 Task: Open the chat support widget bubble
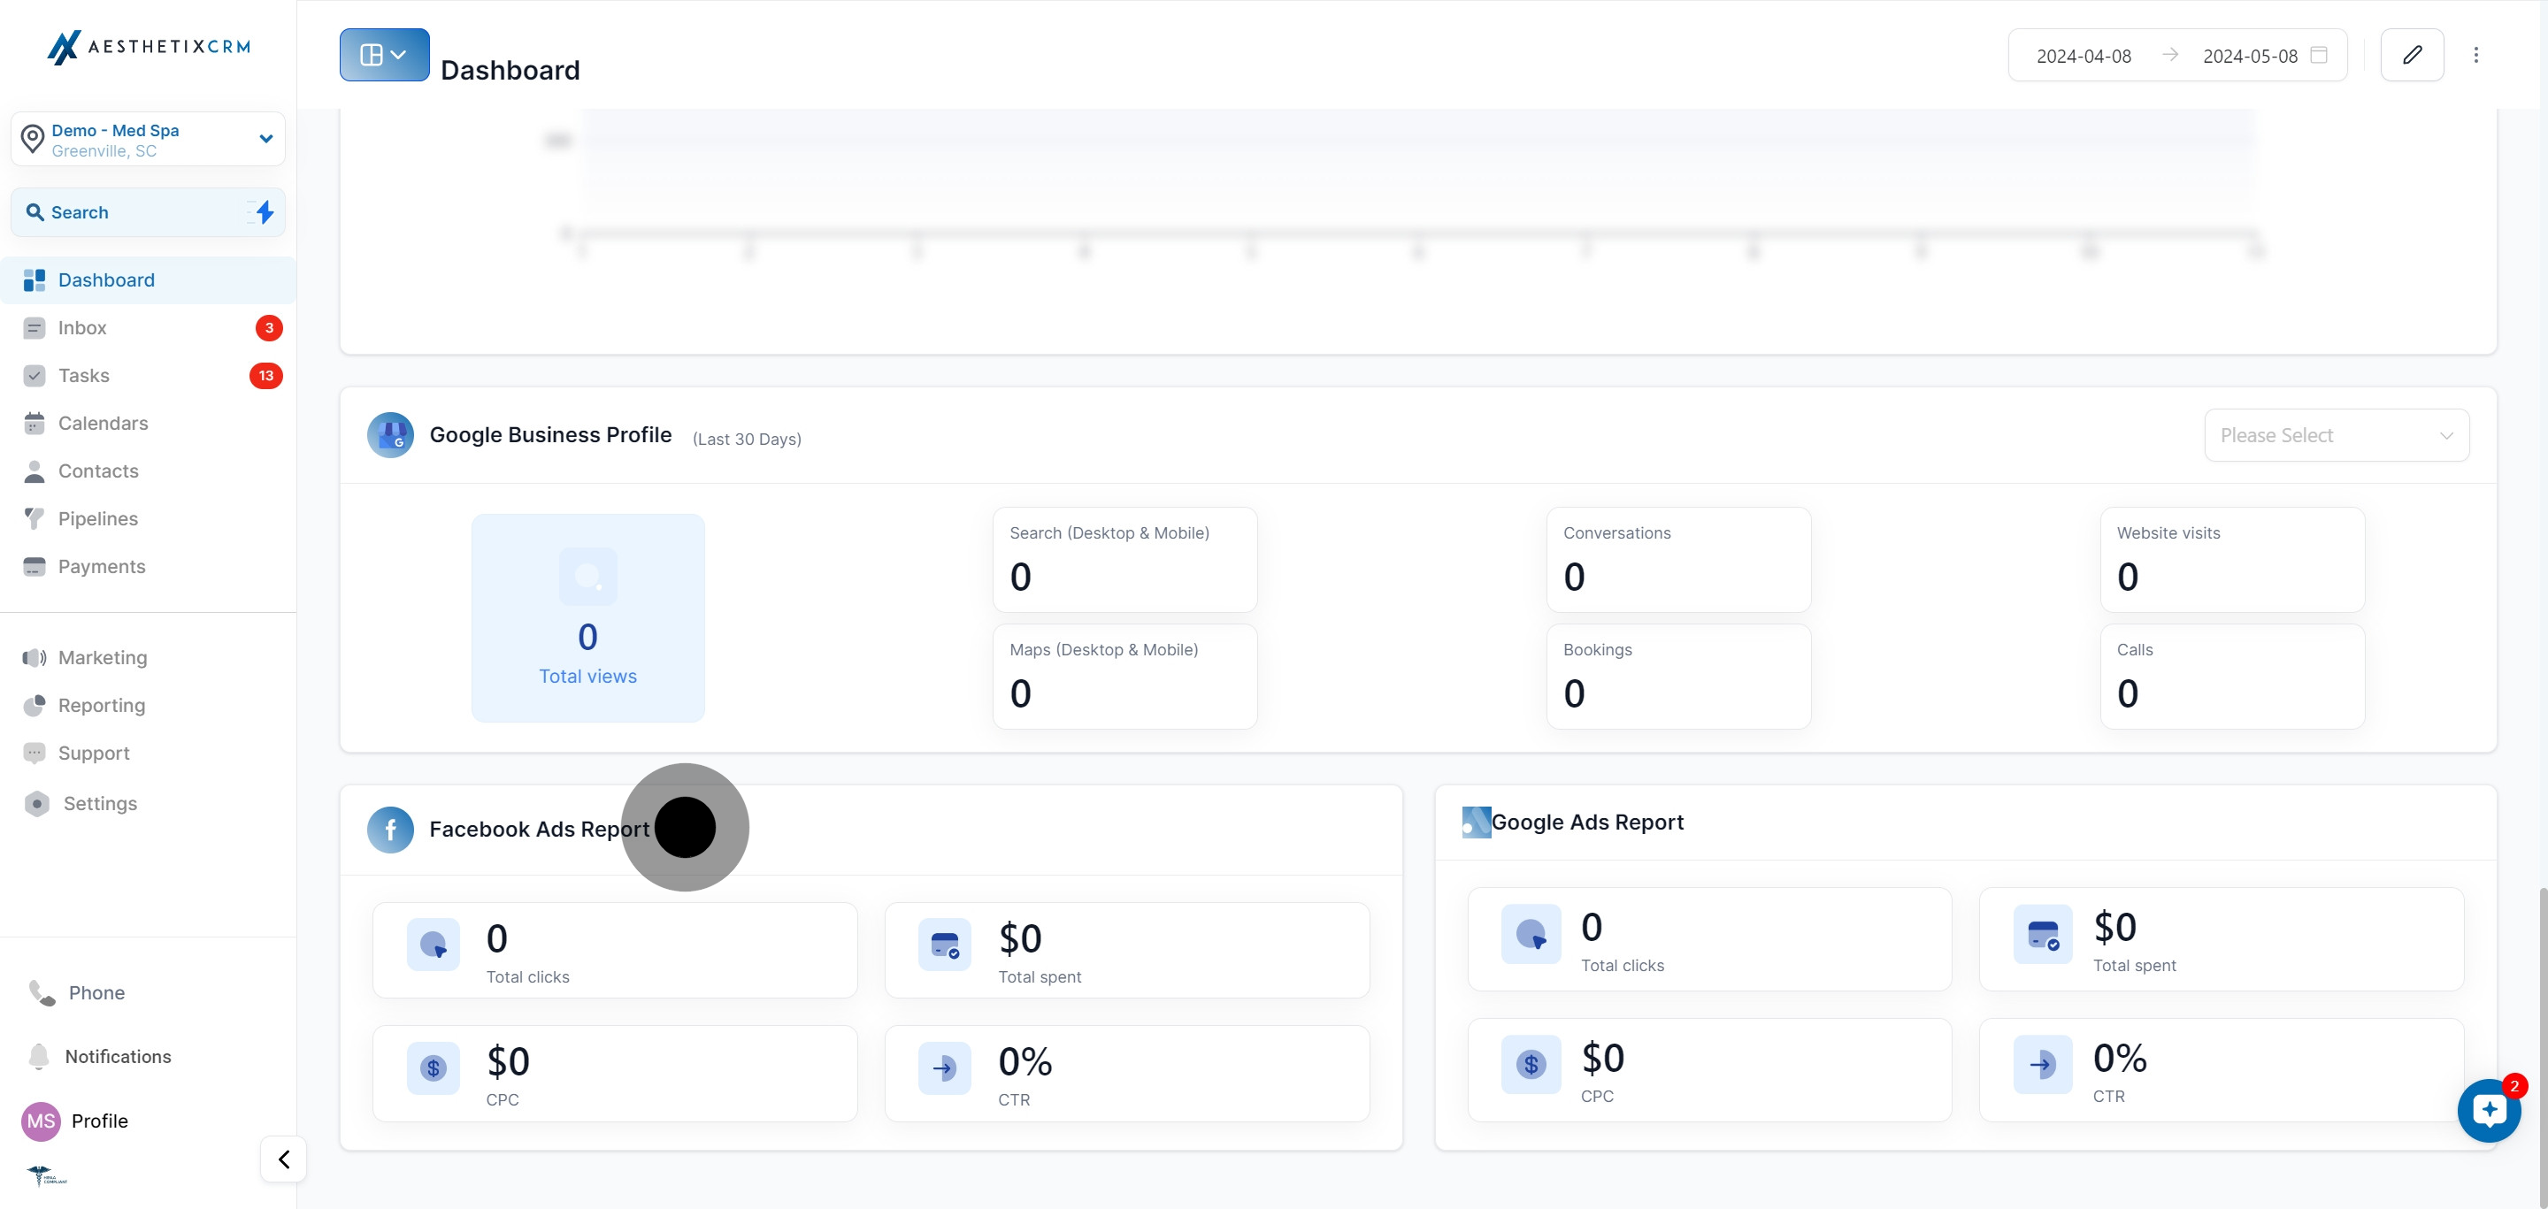click(2489, 1110)
